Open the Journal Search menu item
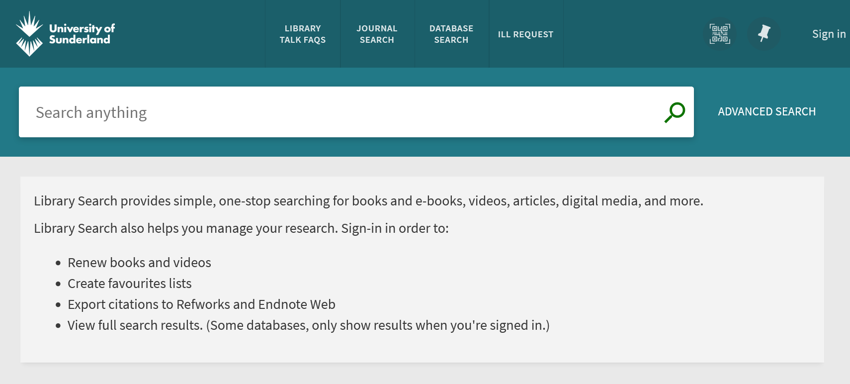This screenshot has width=850, height=384. click(x=377, y=34)
